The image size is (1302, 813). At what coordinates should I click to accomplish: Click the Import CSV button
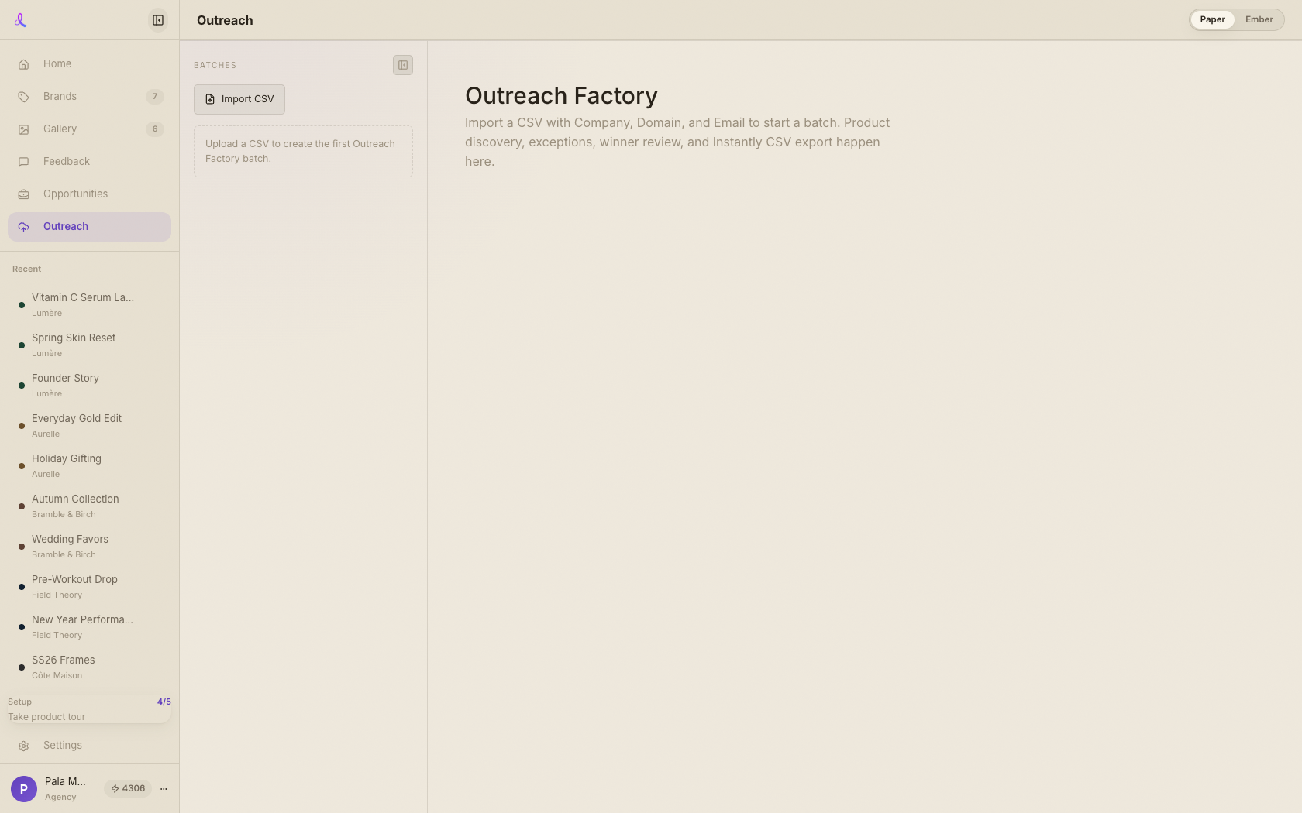[239, 99]
